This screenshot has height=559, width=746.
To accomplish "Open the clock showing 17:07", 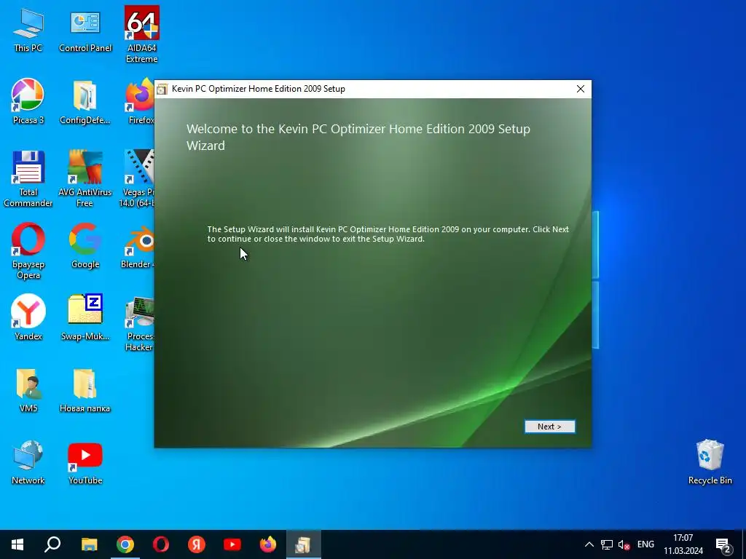I will (683, 544).
